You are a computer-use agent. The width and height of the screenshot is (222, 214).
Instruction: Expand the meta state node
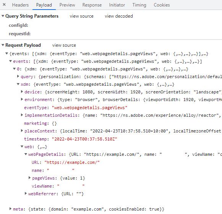(10, 209)
